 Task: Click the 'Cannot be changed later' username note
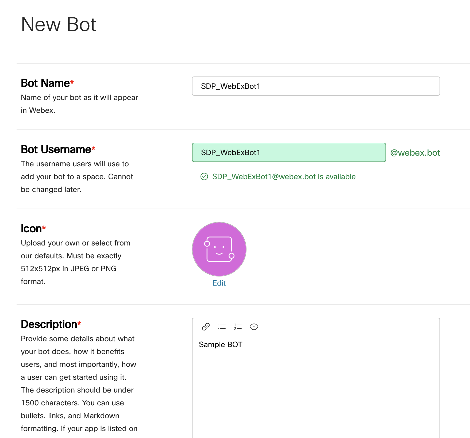(x=77, y=183)
